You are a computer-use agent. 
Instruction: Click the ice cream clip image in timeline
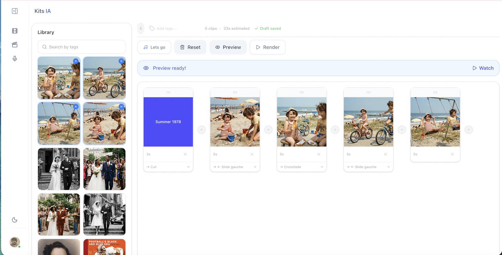pos(302,122)
